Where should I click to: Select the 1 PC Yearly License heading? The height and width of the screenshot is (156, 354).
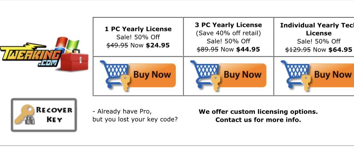click(138, 29)
